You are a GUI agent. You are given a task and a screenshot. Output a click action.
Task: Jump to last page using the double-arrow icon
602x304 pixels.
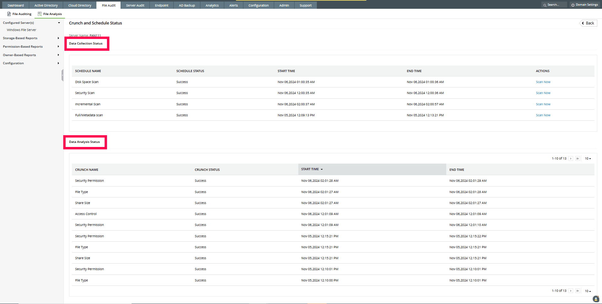coord(578,158)
